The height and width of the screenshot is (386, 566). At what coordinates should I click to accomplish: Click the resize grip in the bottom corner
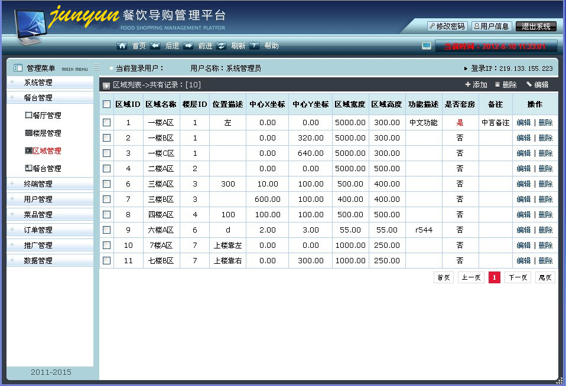pos(559,380)
